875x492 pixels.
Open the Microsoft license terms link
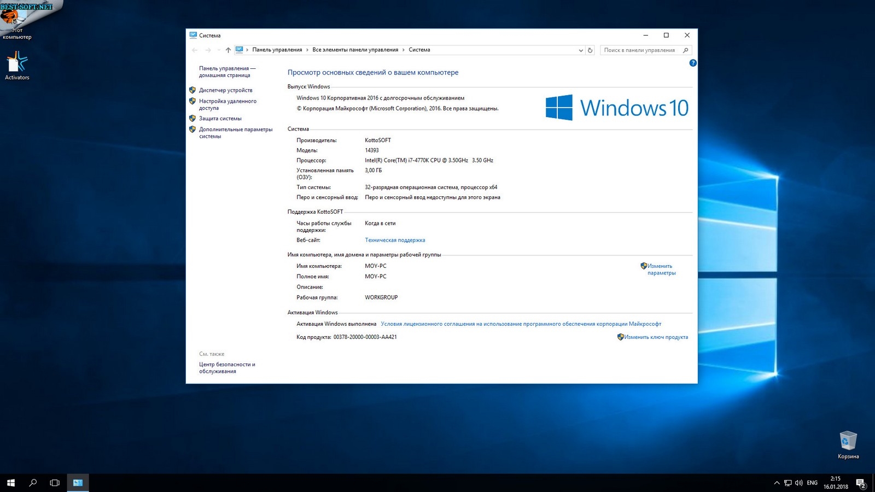[521, 324]
